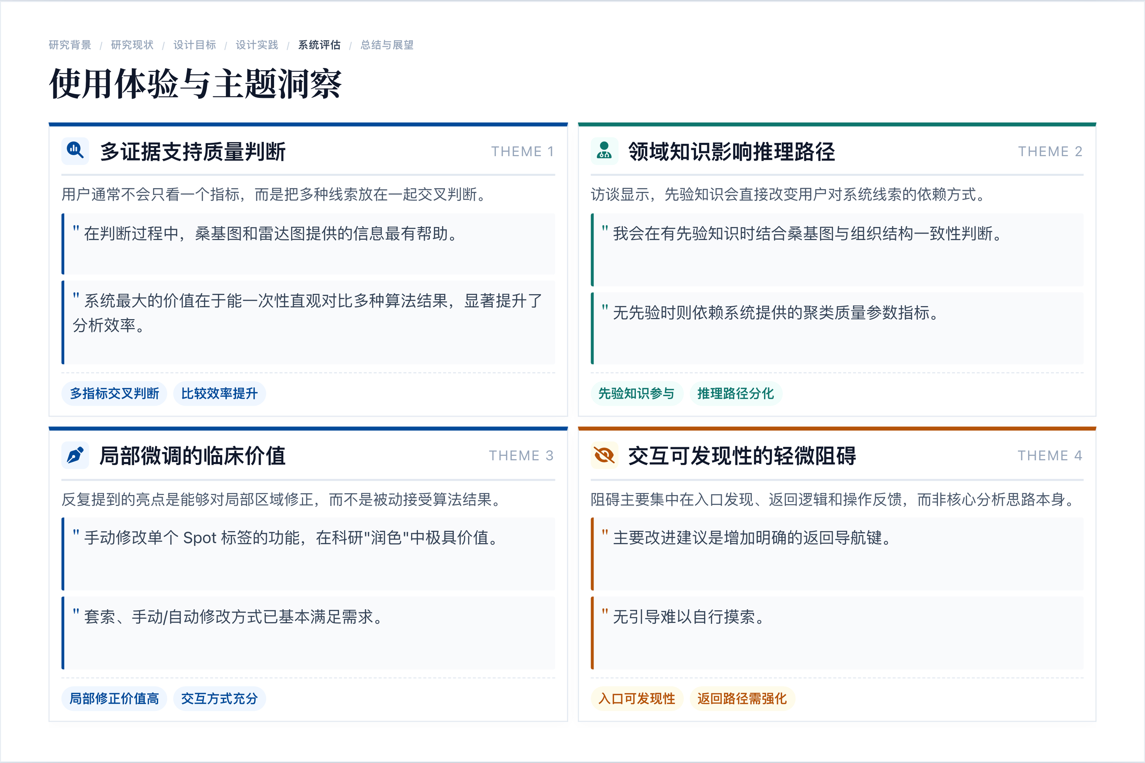1145x763 pixels.
Task: Click the THEME 3 label
Action: click(x=522, y=455)
